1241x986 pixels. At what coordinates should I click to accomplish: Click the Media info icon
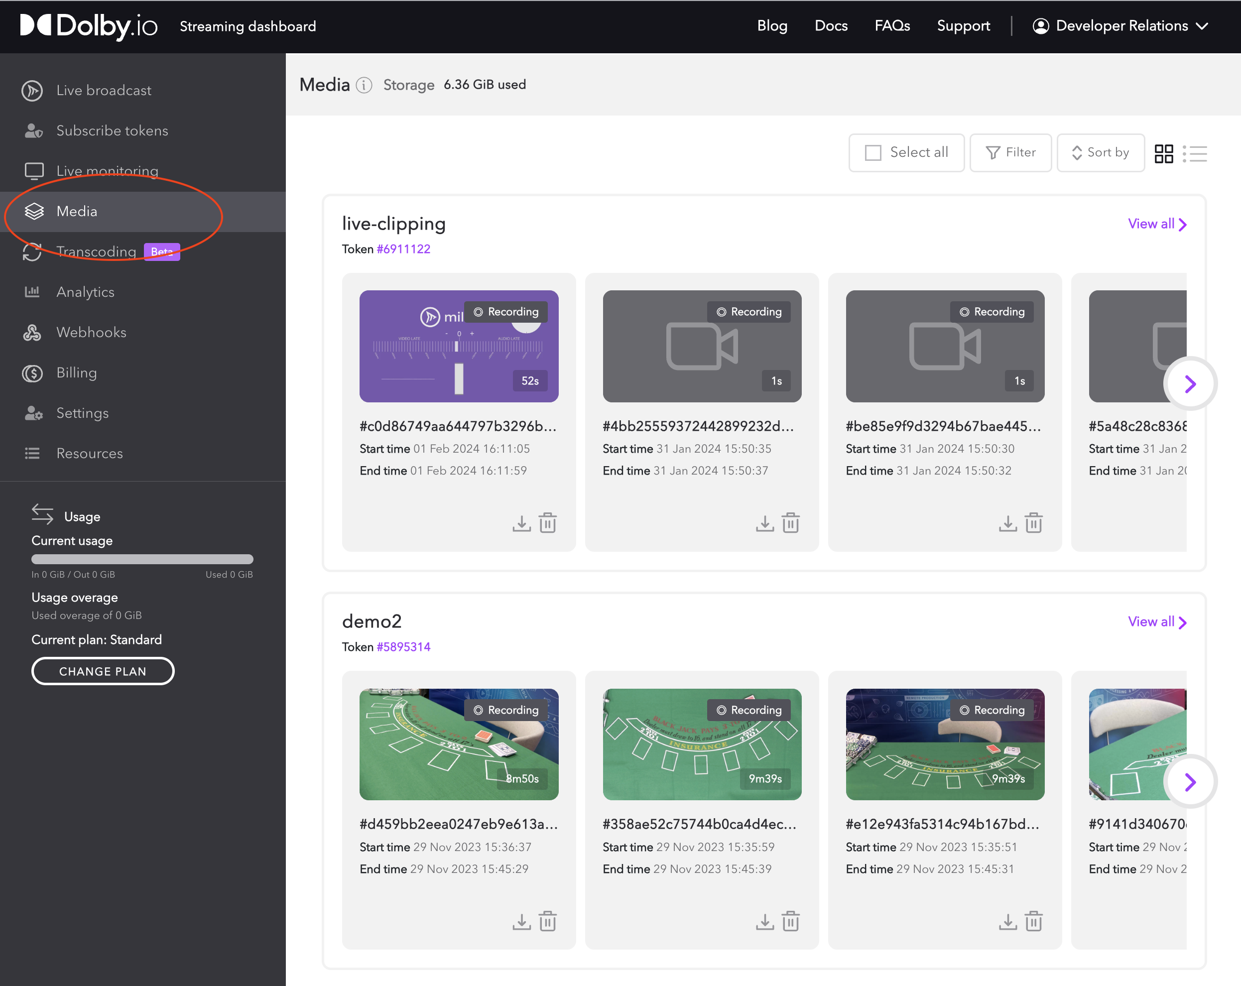pyautogui.click(x=364, y=85)
